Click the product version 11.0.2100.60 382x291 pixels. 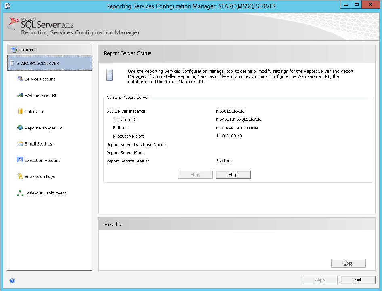(x=229, y=136)
